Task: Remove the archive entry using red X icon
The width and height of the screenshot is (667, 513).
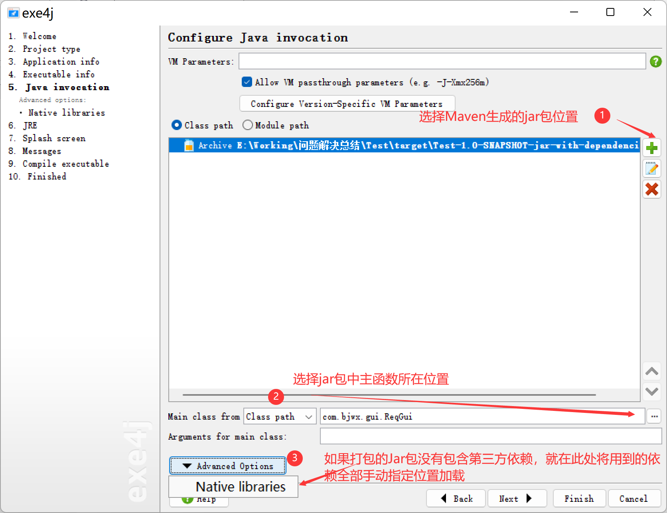Action: pos(652,189)
